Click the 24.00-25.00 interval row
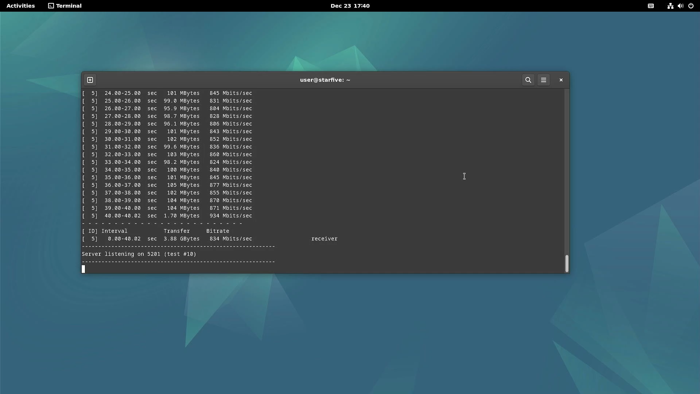 pyautogui.click(x=122, y=93)
